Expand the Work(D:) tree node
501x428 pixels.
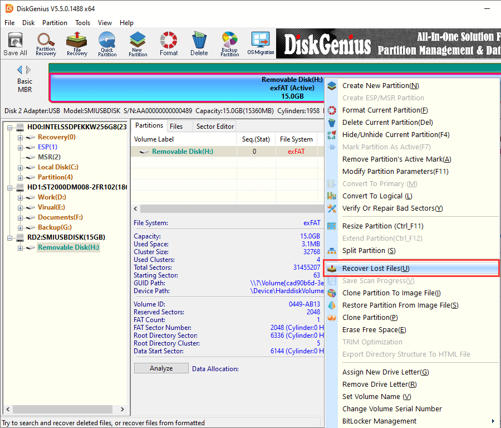point(21,197)
